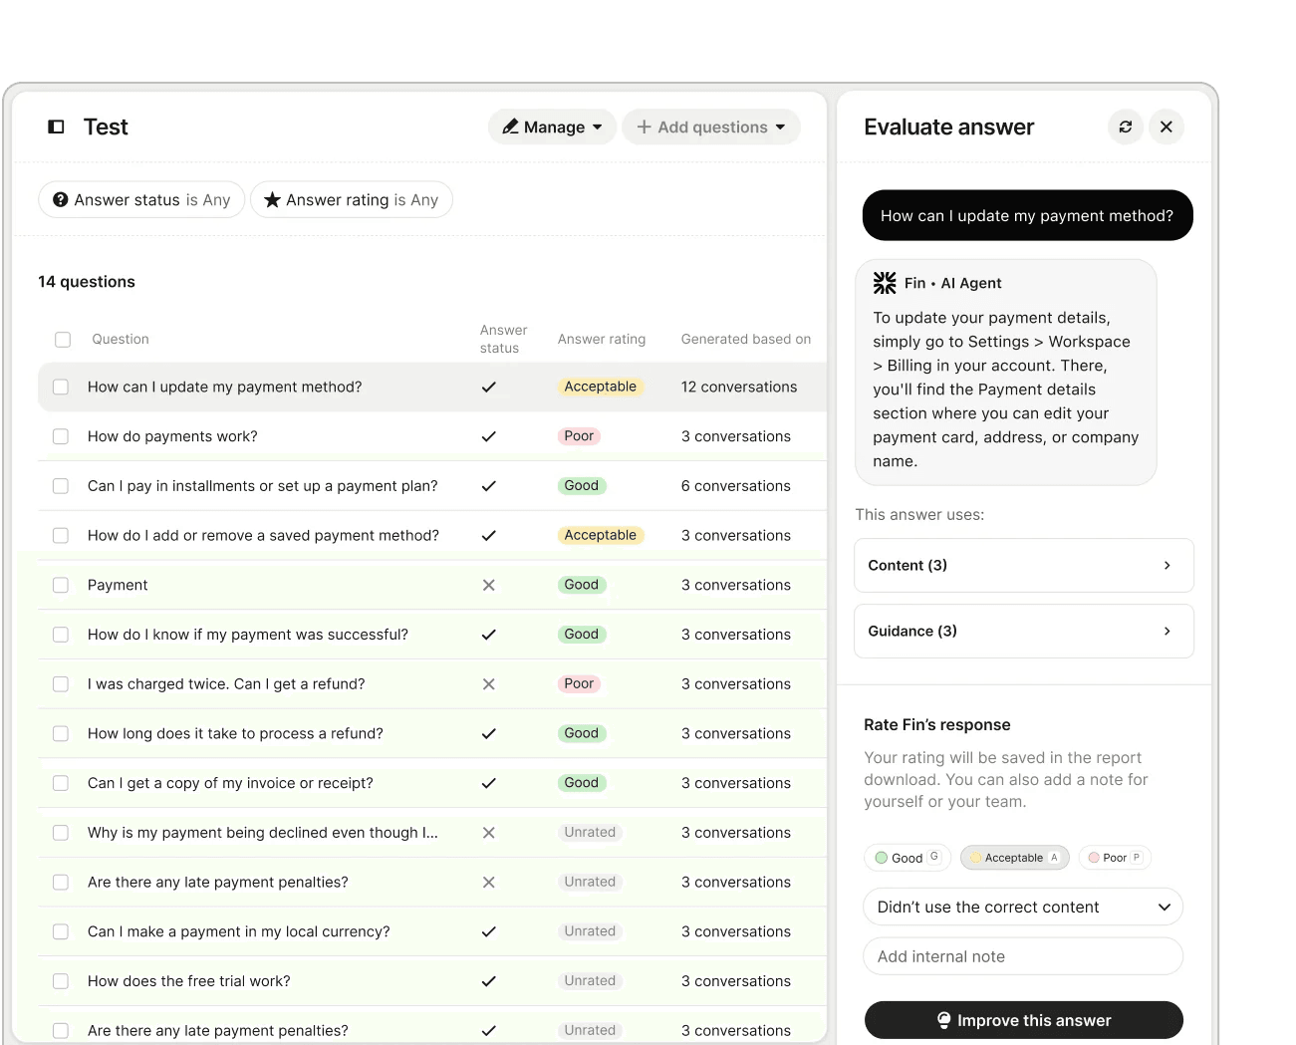Expand the Content (3) section
The height and width of the screenshot is (1045, 1296).
point(1023,565)
